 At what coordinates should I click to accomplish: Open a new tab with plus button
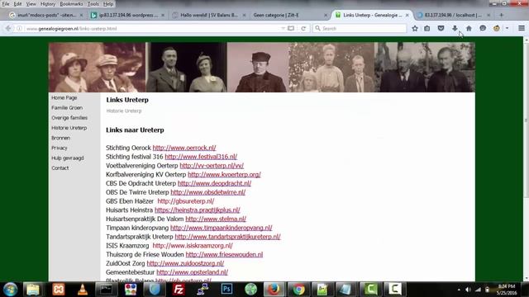coord(502,15)
